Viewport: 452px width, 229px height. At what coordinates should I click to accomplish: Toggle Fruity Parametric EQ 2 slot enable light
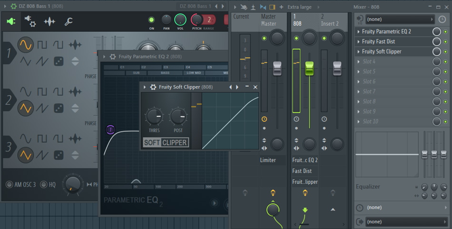point(445,32)
